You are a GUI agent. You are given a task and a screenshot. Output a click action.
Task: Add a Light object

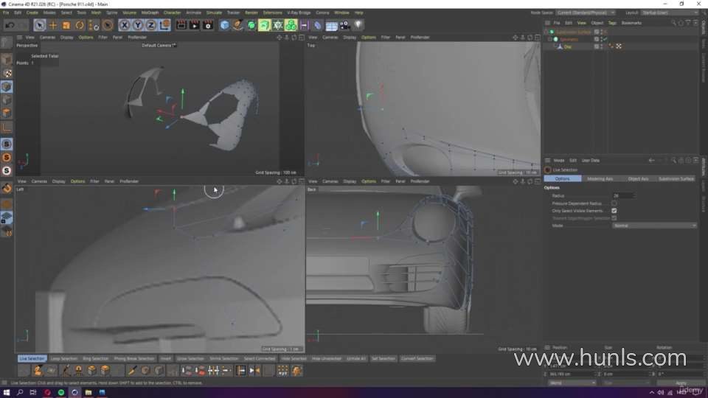point(358,25)
